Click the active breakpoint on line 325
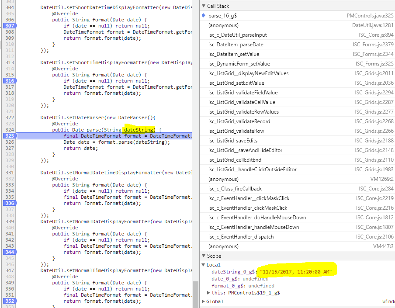This screenshot has height=308, width=395. pos(9,136)
